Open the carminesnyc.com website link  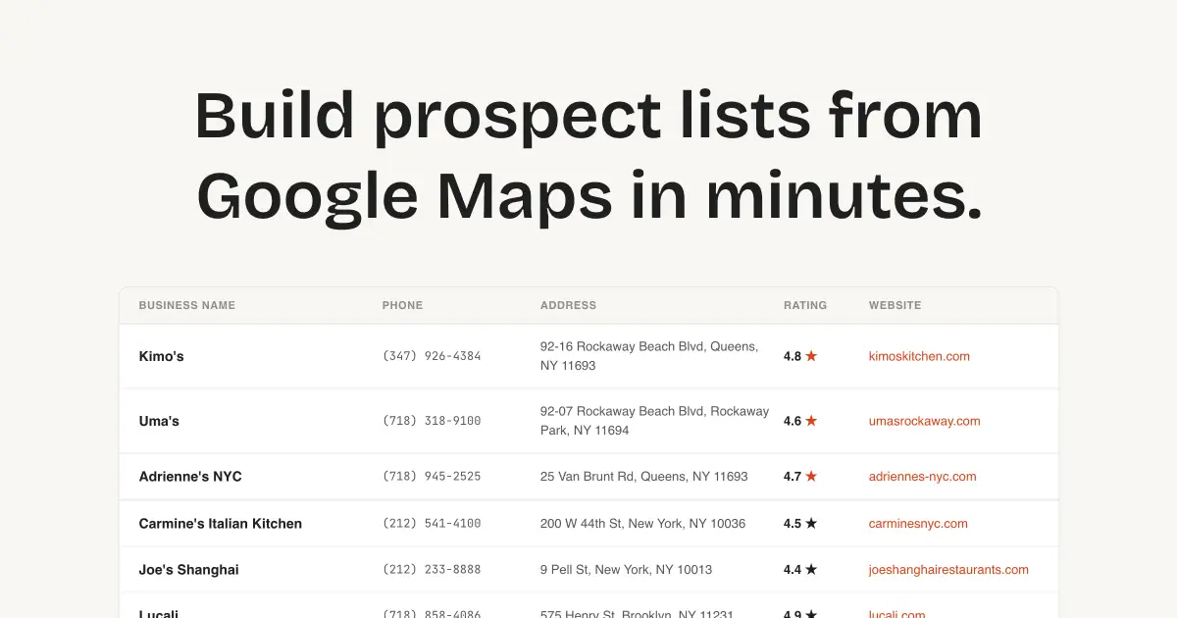(918, 523)
